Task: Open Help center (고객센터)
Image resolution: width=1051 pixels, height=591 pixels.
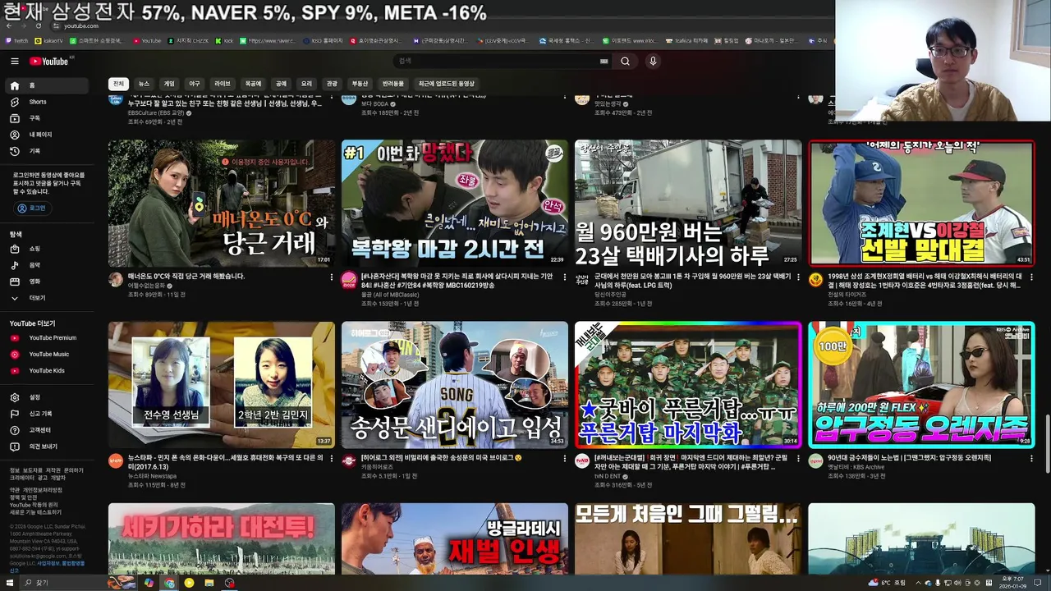Action: (x=48, y=430)
